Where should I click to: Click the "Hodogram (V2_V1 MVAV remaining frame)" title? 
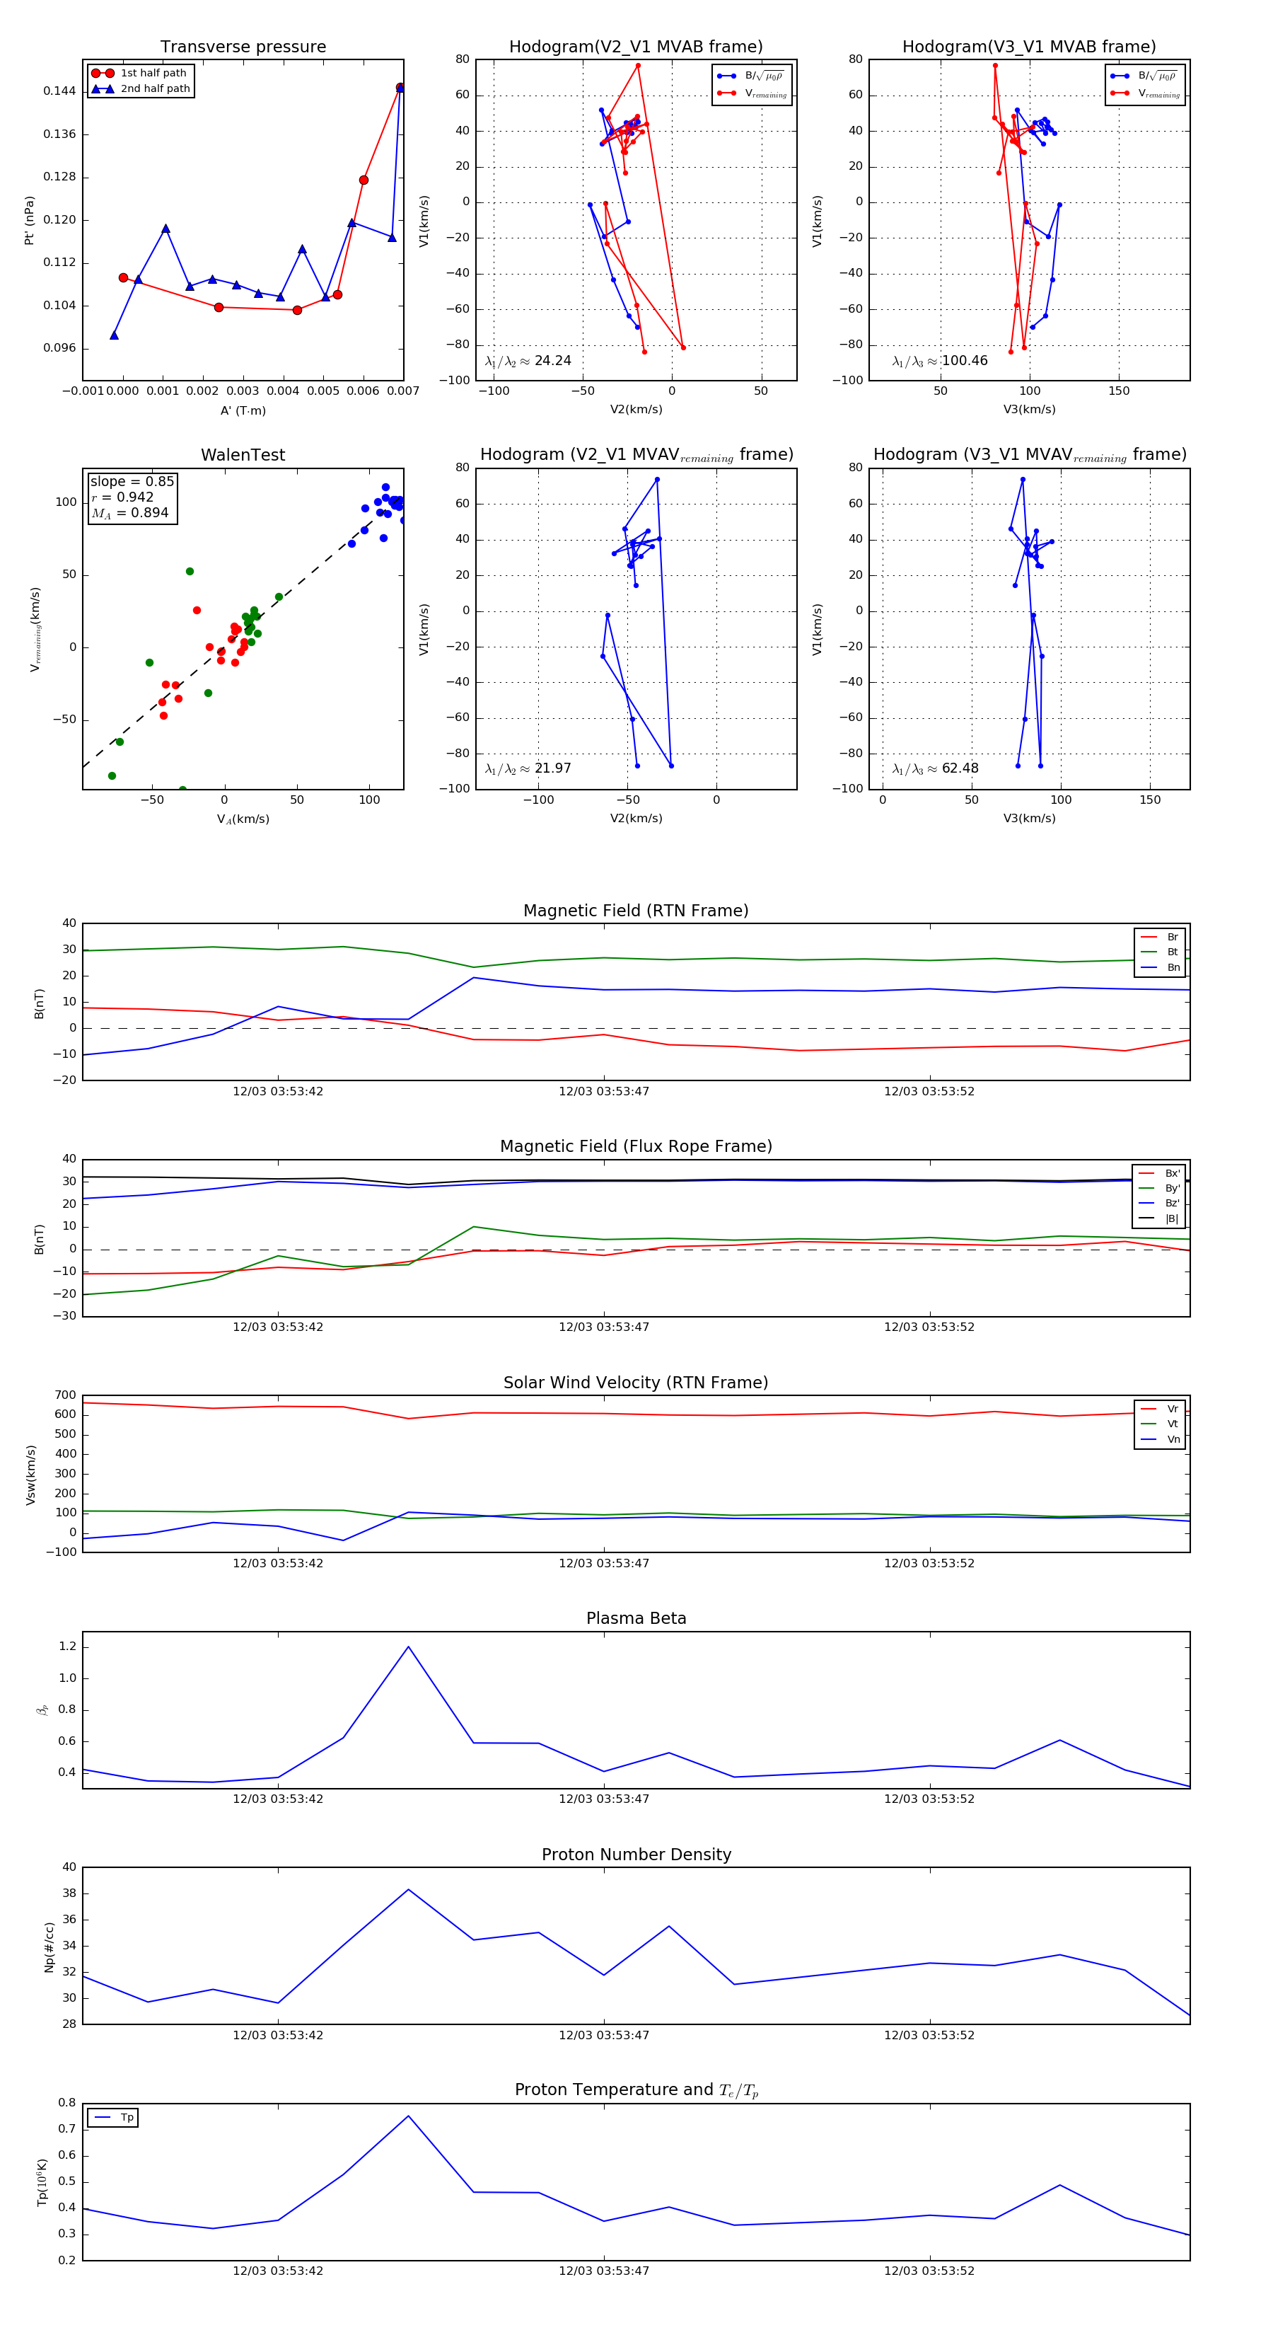[x=636, y=455]
